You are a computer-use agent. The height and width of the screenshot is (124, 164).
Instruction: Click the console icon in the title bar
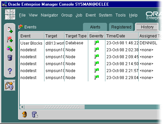pos(5,4)
